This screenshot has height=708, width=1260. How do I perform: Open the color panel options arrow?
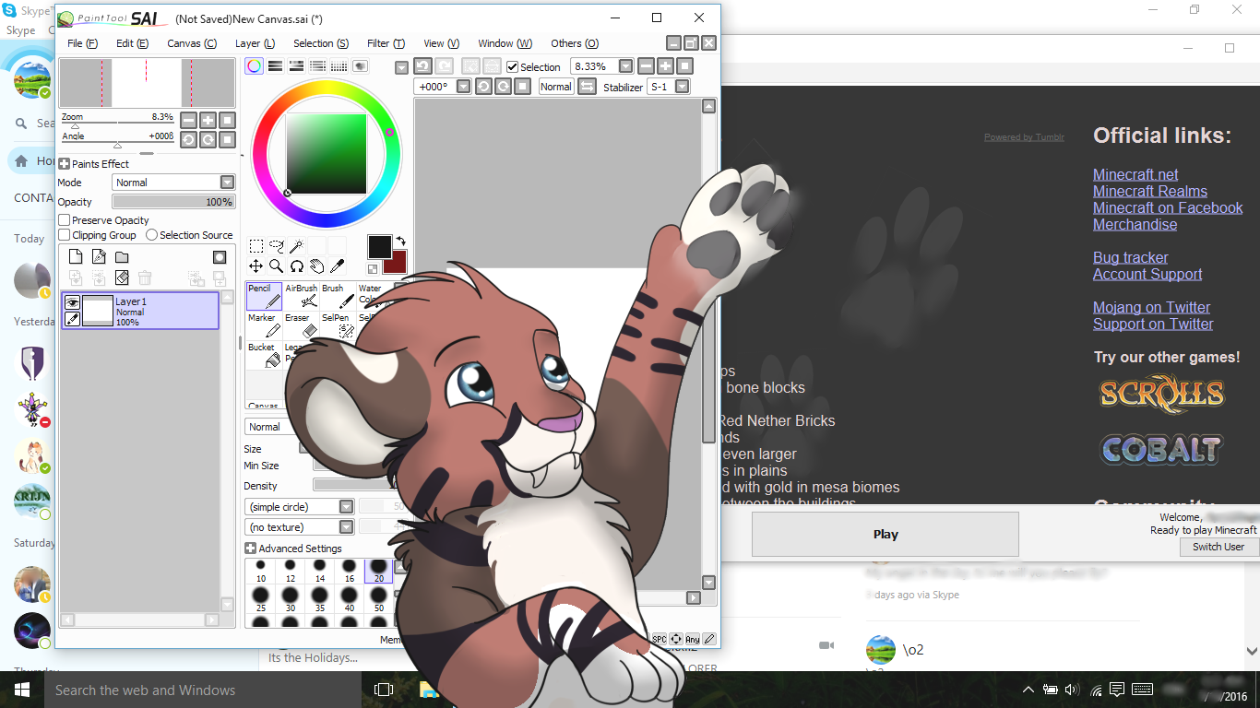[x=401, y=67]
